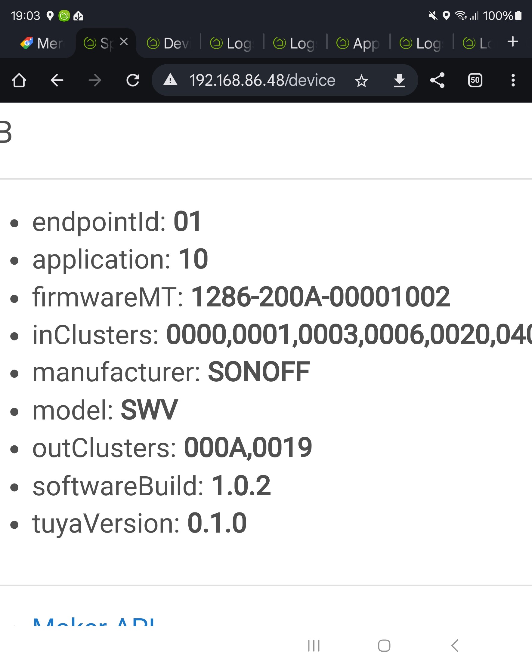Tap Android home navigation button
Image resolution: width=532 pixels, height=664 pixels.
click(x=384, y=646)
